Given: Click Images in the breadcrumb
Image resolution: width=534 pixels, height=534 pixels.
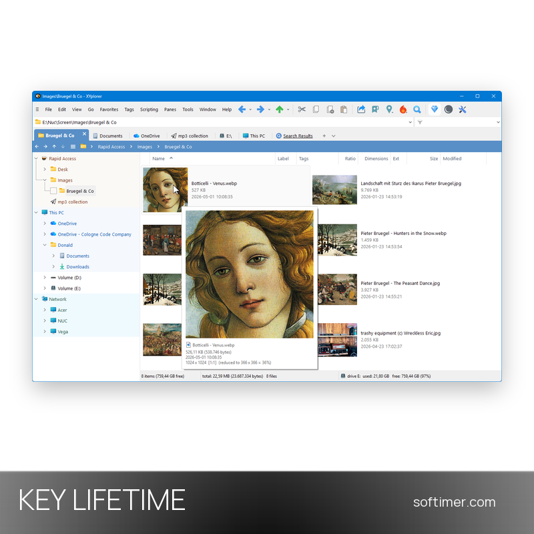Looking at the screenshot, I should [145, 147].
